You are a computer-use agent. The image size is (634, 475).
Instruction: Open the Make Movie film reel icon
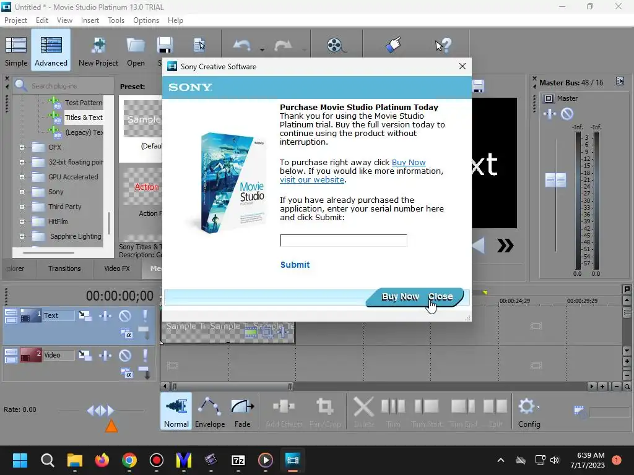tap(336, 45)
